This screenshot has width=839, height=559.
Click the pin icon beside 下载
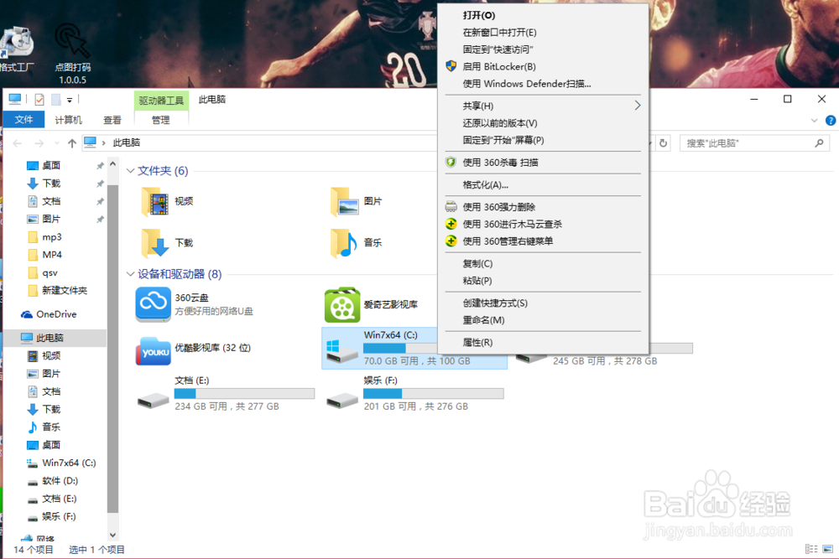coord(99,183)
